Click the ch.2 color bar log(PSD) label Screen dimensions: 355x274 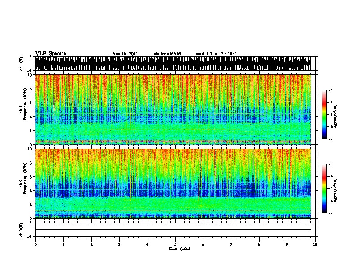(336, 190)
